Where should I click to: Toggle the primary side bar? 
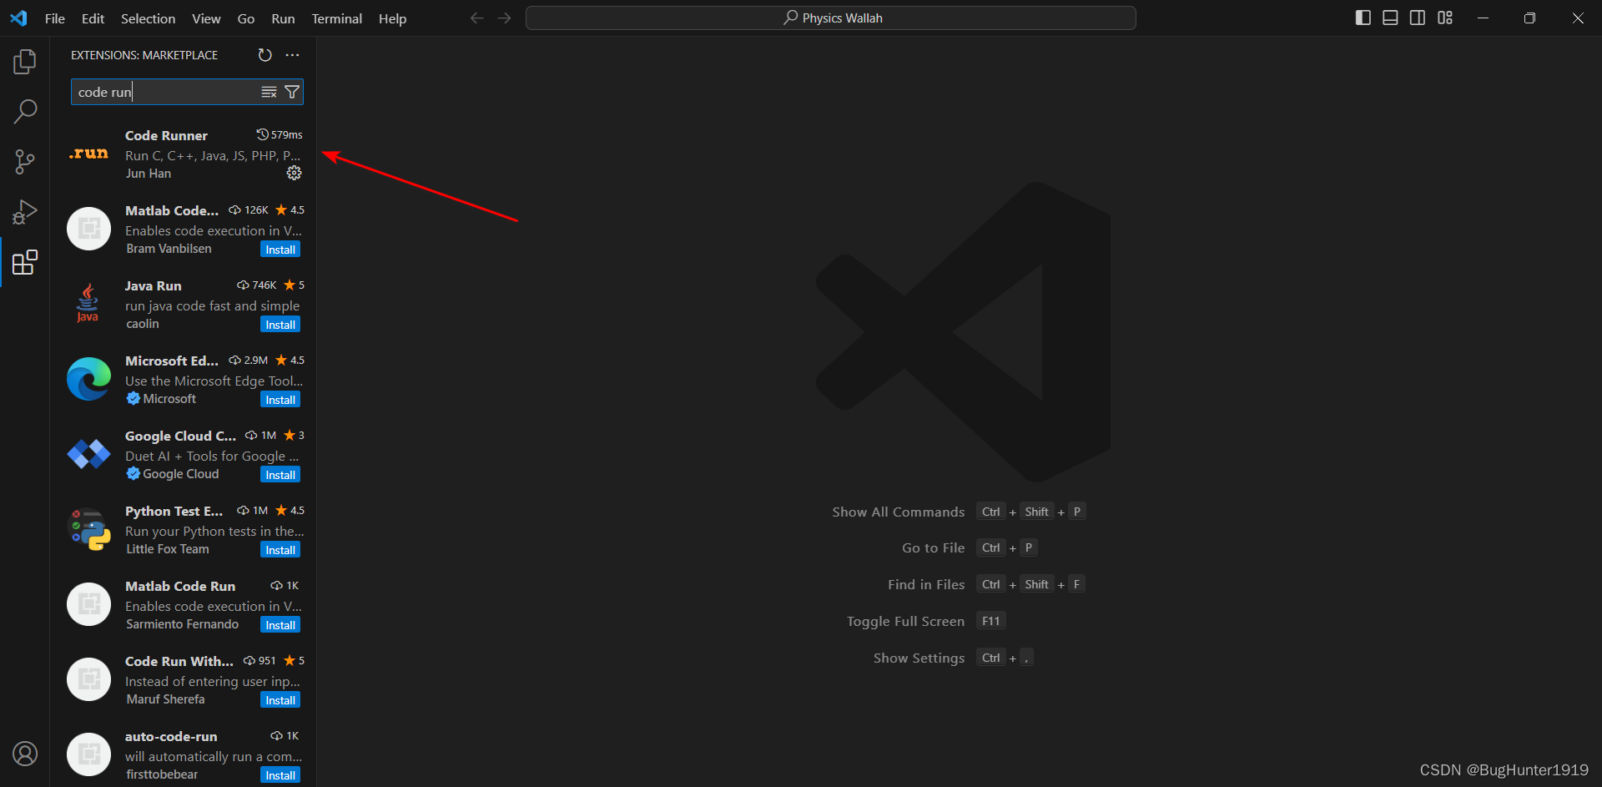click(1363, 18)
